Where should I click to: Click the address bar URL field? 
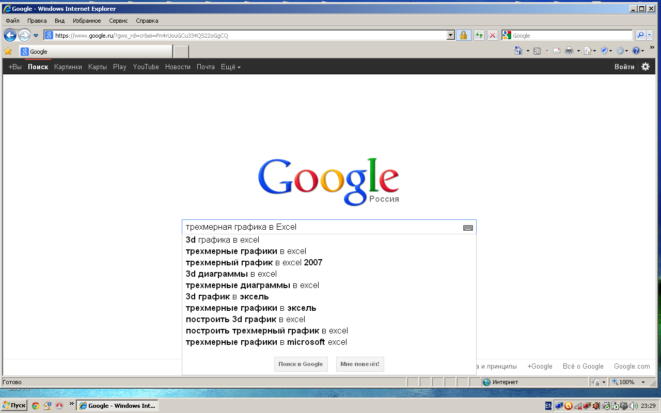click(245, 36)
